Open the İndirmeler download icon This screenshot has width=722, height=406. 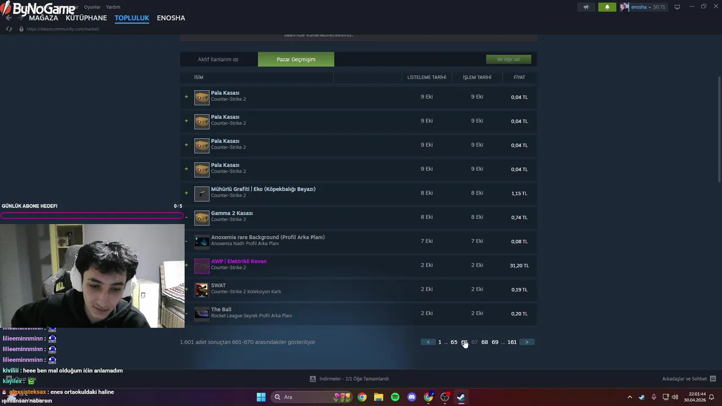[313, 378]
